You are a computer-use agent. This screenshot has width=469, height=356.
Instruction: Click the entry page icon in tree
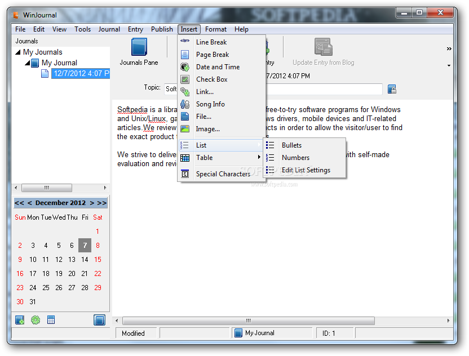(x=45, y=74)
